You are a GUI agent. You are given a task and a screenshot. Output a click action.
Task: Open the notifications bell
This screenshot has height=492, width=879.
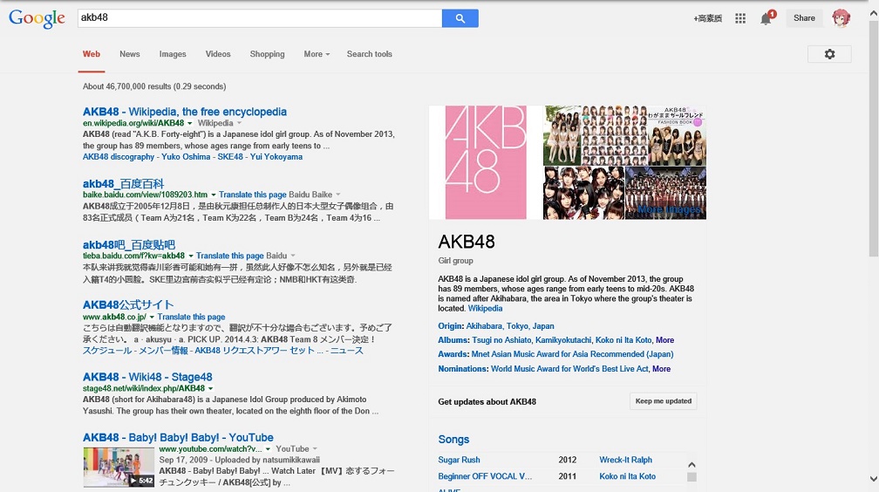point(766,18)
